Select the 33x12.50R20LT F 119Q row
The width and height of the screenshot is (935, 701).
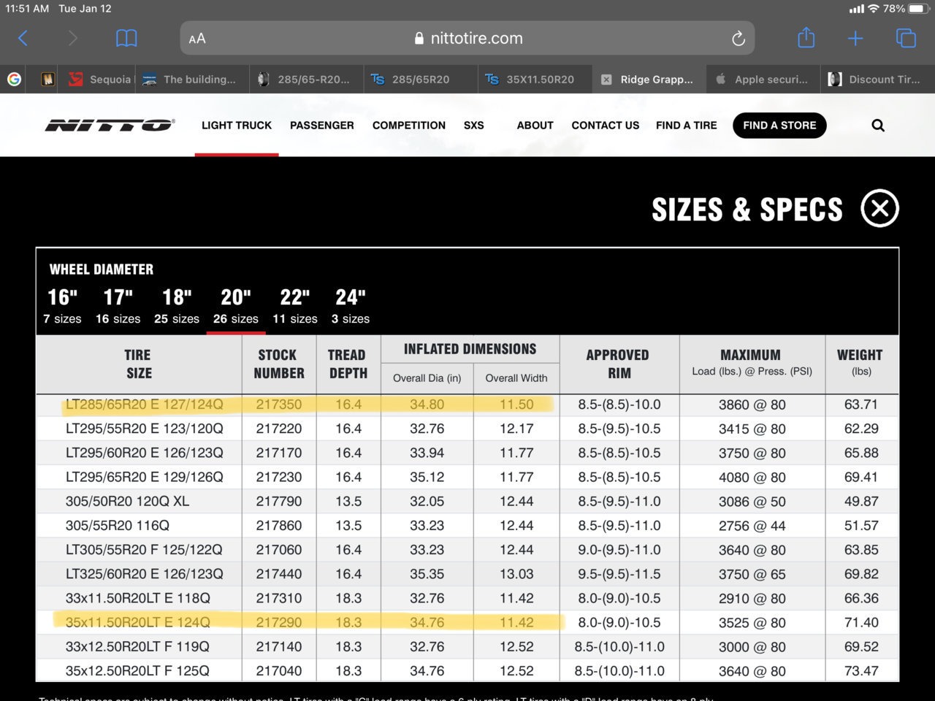pyautogui.click(x=467, y=646)
